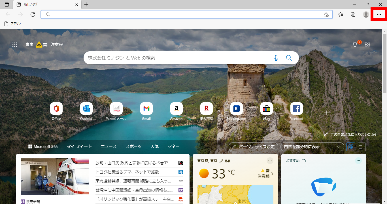Open the feed hamburger menu
The width and height of the screenshot is (387, 204).
click(x=18, y=147)
